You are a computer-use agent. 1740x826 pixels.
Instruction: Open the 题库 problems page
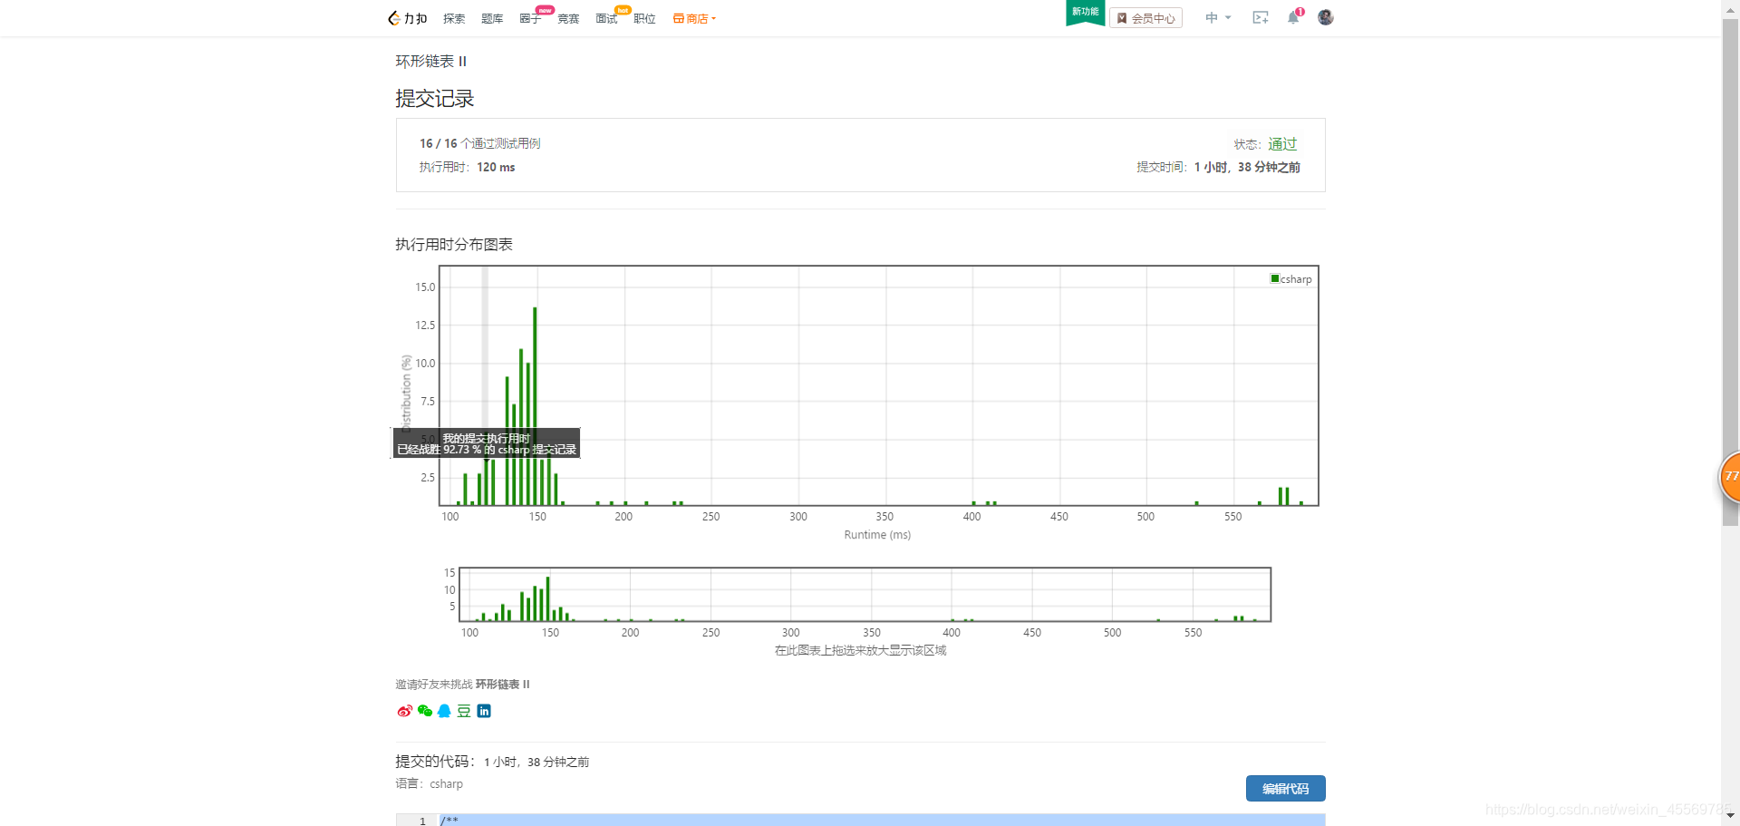coord(492,18)
